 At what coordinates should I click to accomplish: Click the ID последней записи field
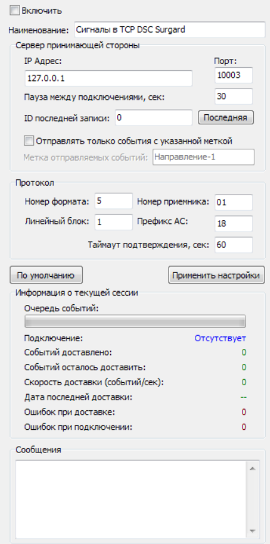pyautogui.click(x=153, y=117)
